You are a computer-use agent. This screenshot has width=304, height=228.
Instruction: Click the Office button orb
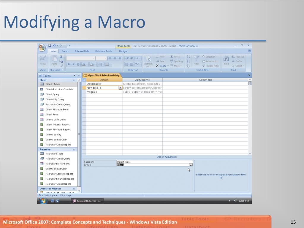pos(42,48)
